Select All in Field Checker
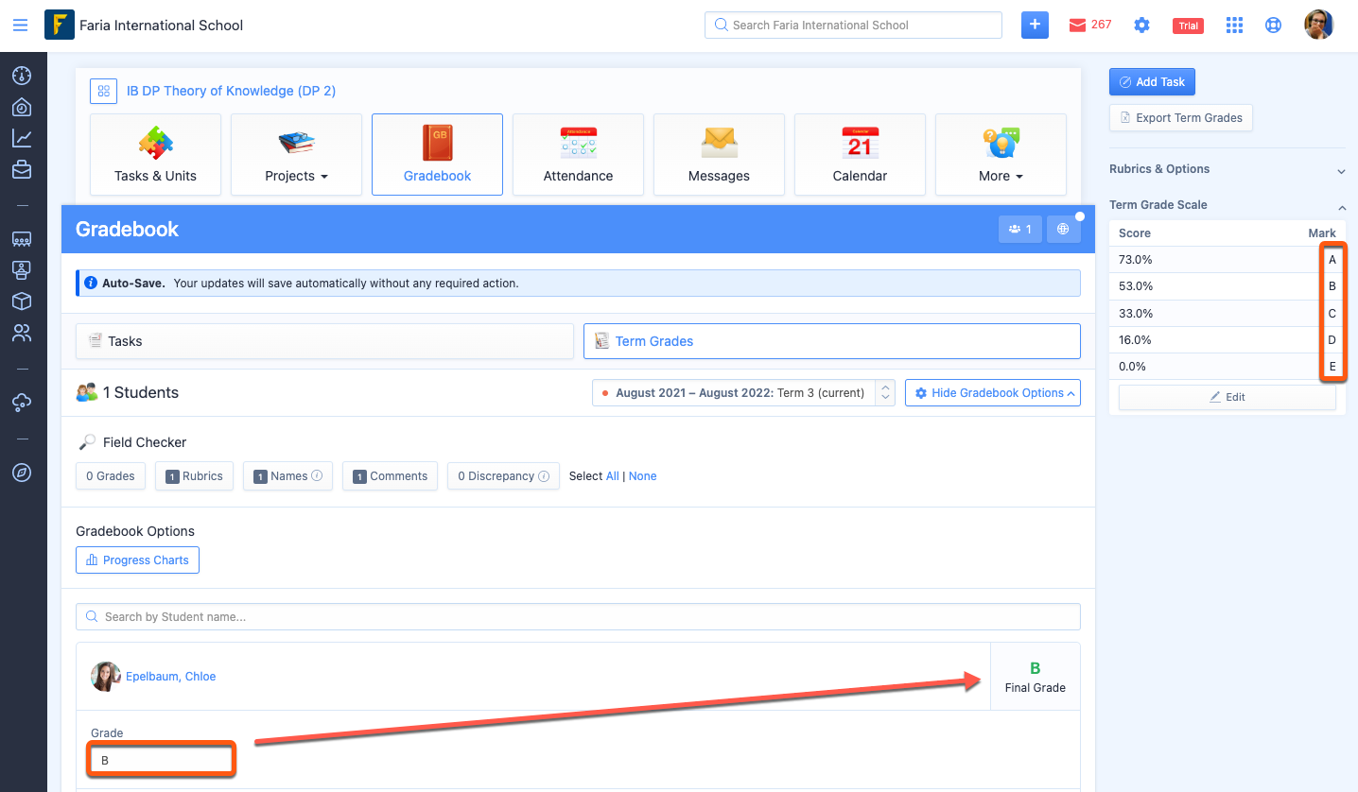 click(x=613, y=476)
